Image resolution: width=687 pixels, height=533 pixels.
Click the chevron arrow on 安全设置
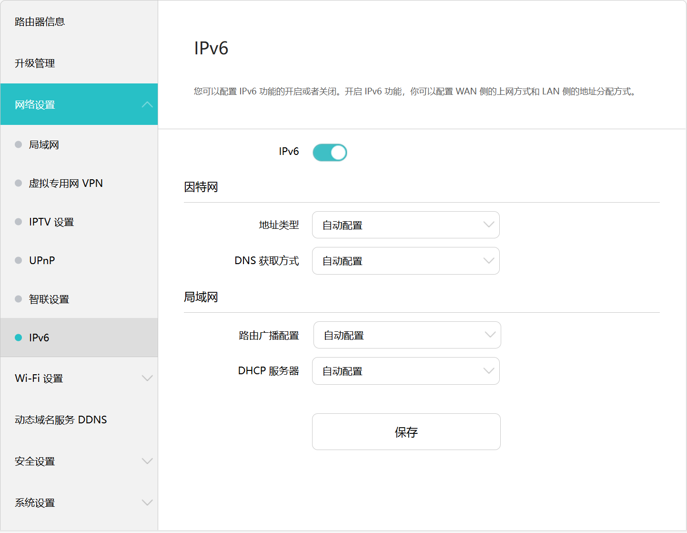tap(147, 461)
